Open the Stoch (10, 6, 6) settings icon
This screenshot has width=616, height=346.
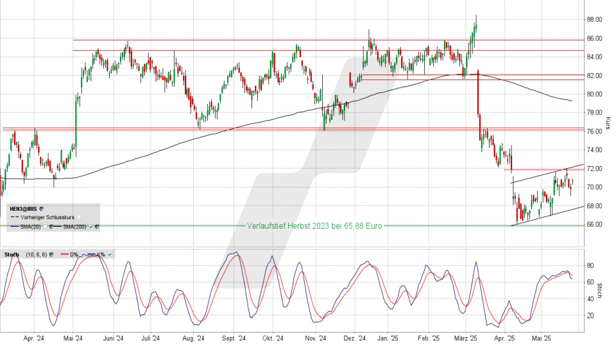51,254
